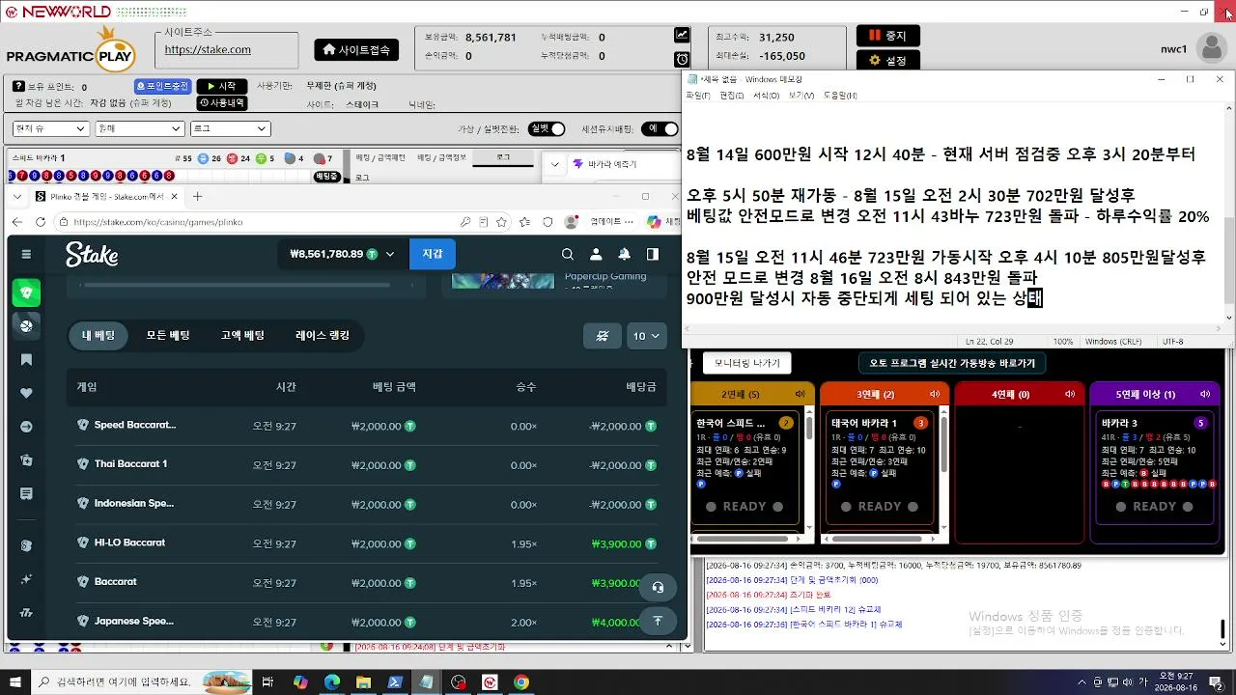The image size is (1236, 695).
Task: Click the blue 지갑 wallet button
Action: point(433,254)
